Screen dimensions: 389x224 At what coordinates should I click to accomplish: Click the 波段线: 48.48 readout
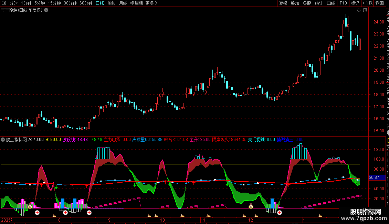point(75,140)
